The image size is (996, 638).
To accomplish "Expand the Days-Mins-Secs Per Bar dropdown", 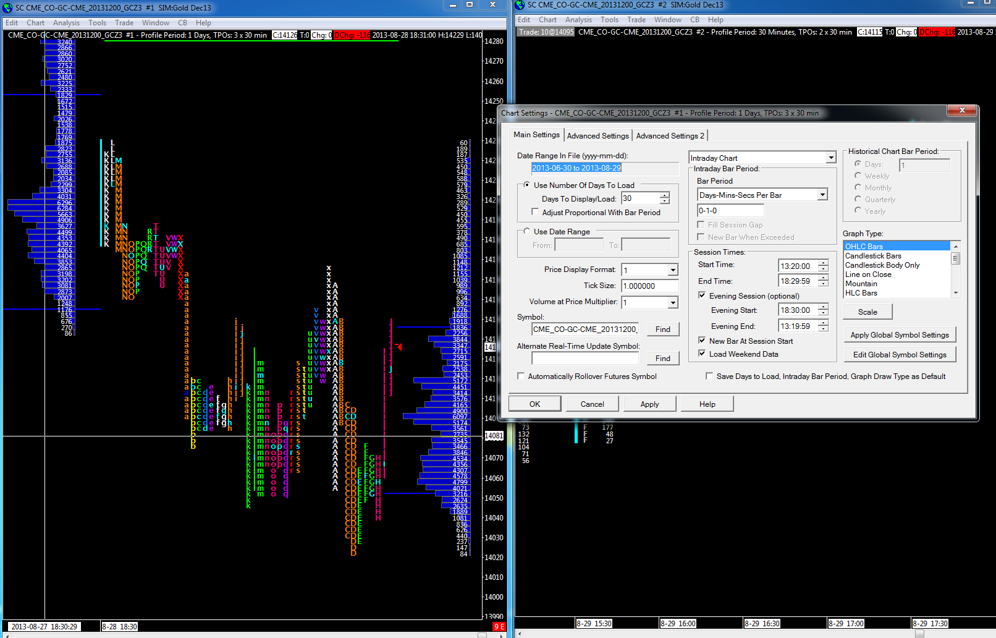I will [822, 195].
